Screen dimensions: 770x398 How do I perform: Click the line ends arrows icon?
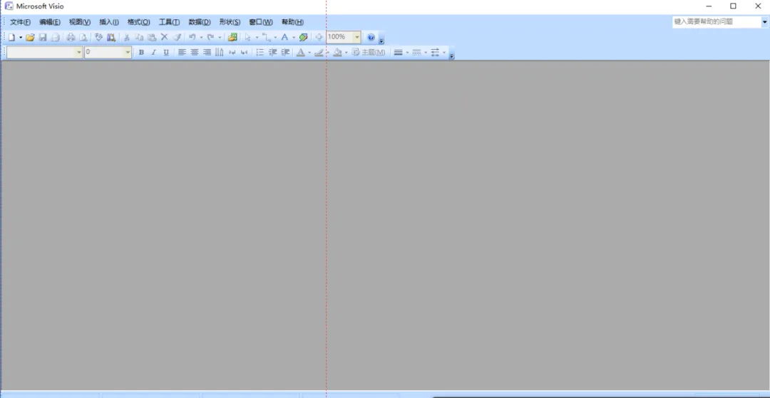[x=435, y=53]
